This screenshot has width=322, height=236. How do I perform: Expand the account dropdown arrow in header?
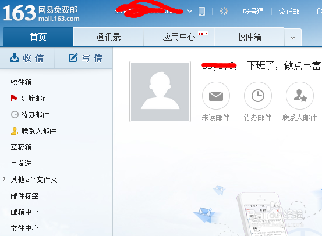190,11
